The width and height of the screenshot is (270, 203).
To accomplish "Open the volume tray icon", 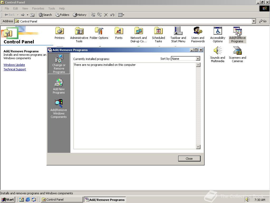I will 248,200.
